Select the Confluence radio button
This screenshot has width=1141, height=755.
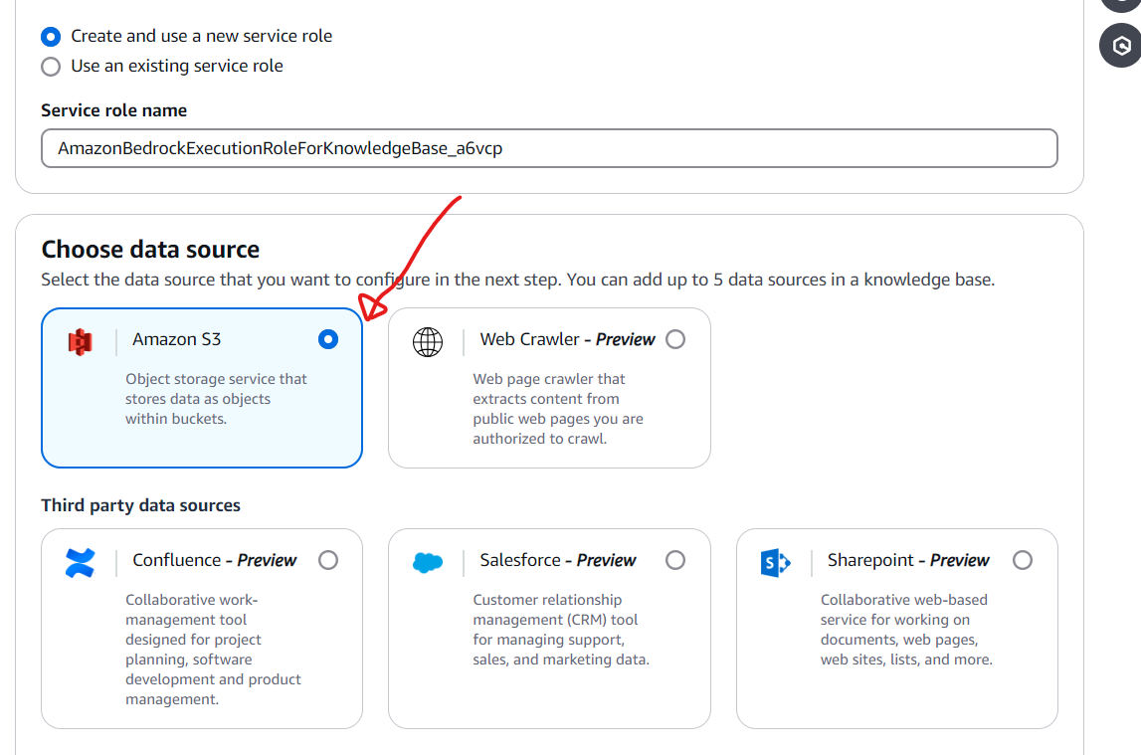click(x=328, y=560)
